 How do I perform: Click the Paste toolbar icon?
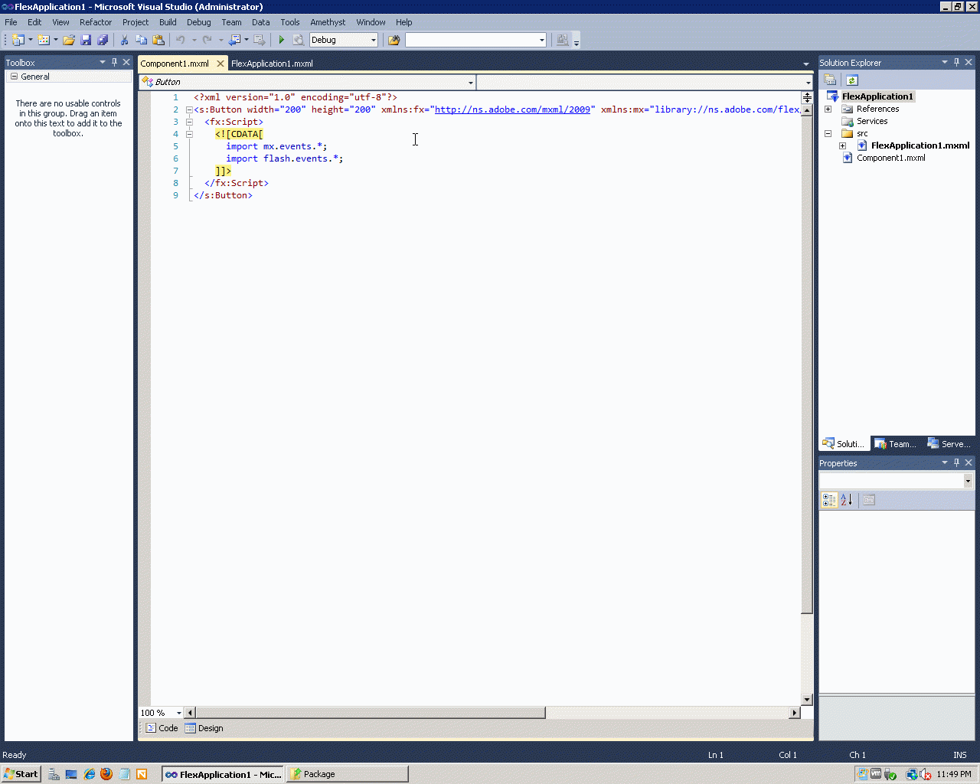[x=158, y=40]
